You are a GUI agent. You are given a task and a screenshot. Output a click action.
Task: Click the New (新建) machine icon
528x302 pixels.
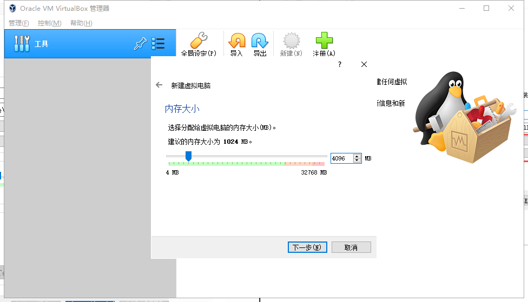tap(291, 41)
